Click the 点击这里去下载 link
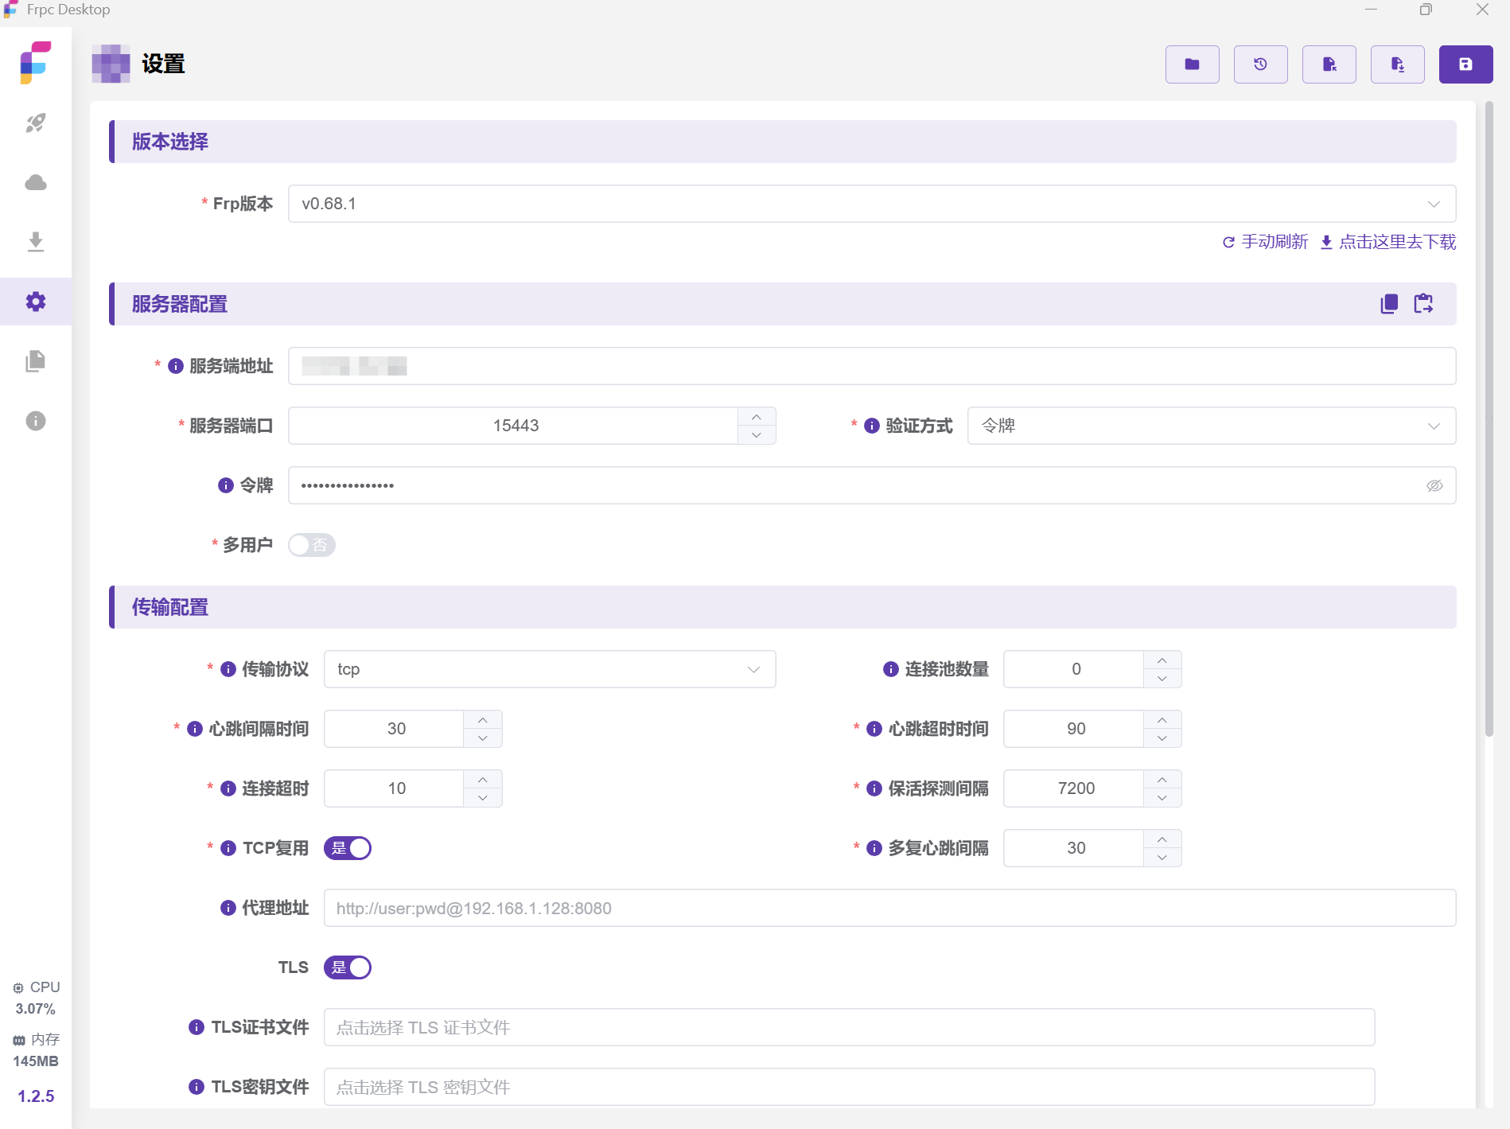 pos(1388,242)
